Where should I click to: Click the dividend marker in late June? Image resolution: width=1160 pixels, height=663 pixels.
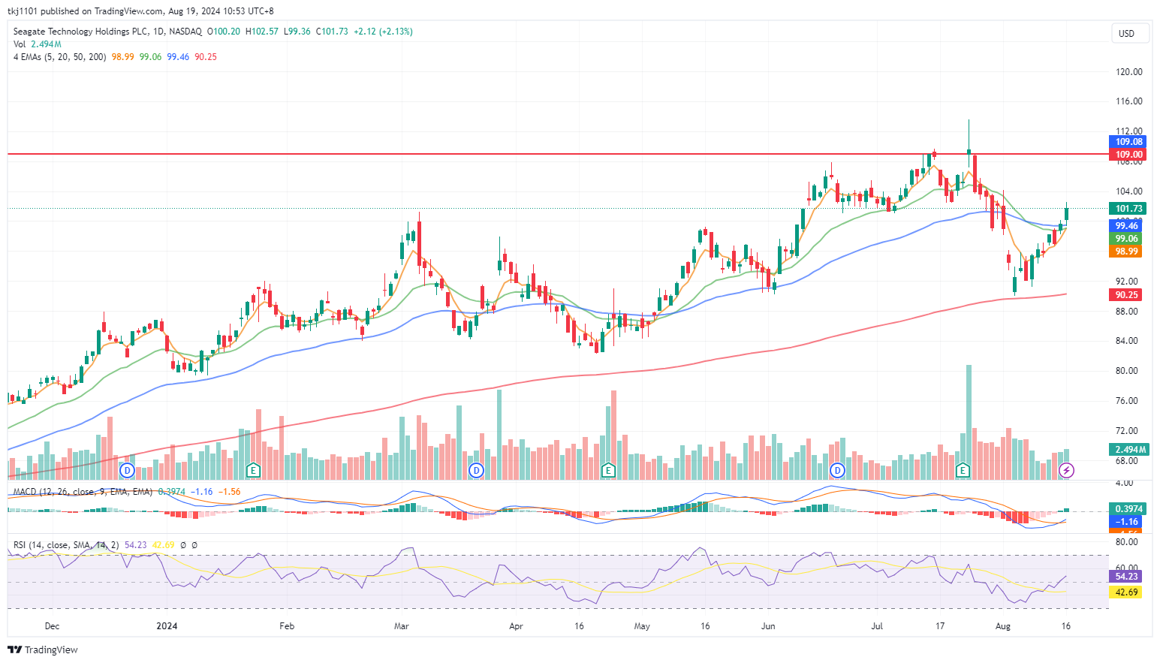(837, 471)
